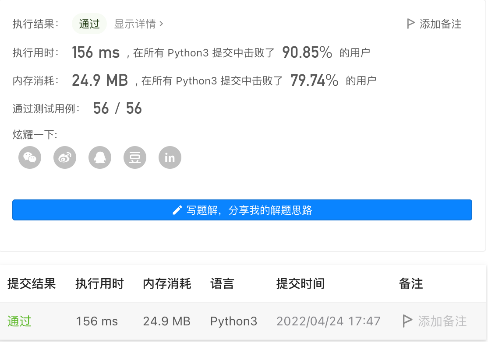Share result via Douban icon

coord(135,157)
